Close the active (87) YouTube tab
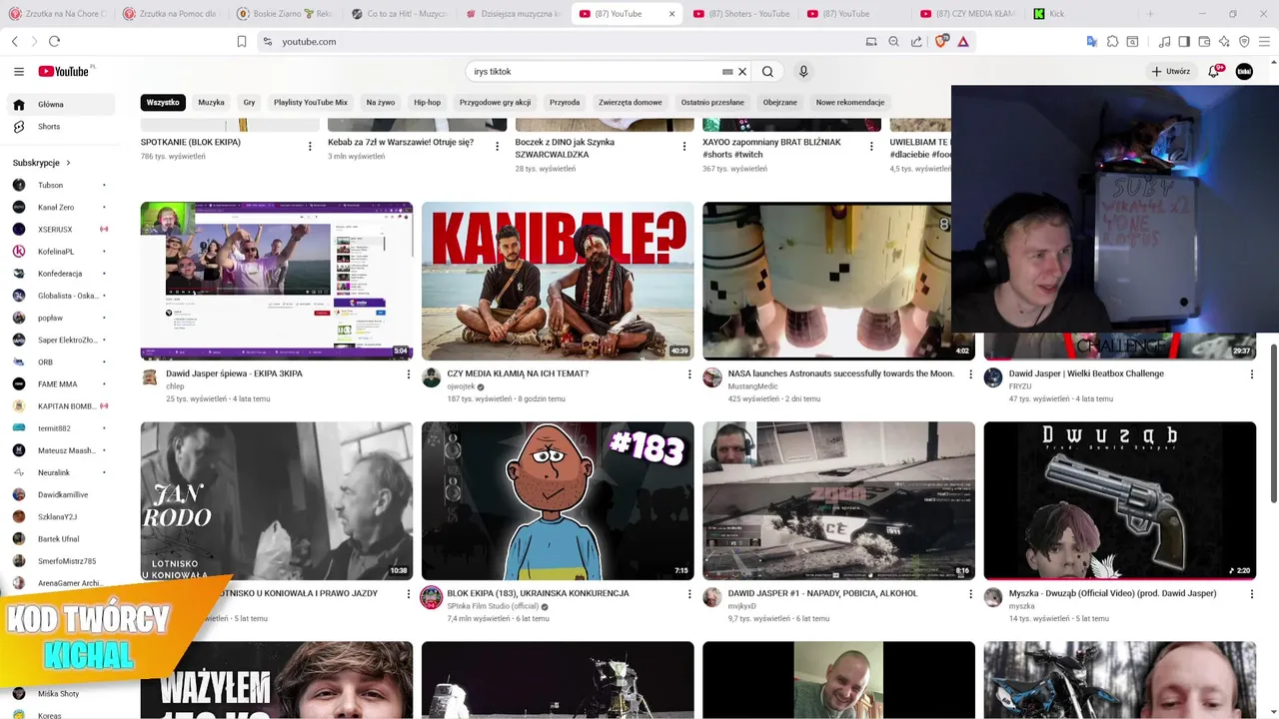 pyautogui.click(x=671, y=14)
